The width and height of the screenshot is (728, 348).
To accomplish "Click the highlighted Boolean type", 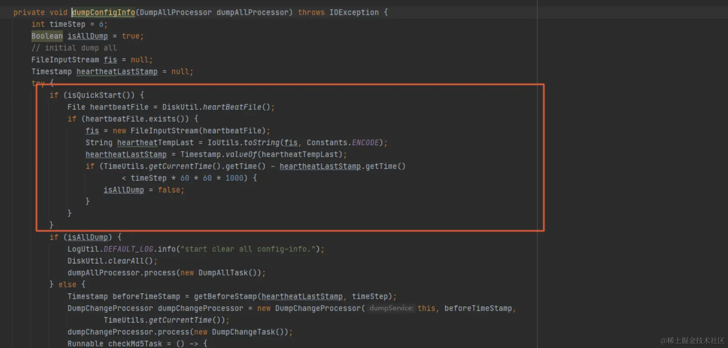I will 47,36.
